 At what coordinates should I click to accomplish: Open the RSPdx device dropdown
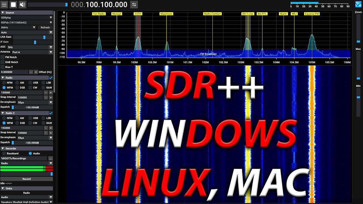pyautogui.click(x=27, y=22)
